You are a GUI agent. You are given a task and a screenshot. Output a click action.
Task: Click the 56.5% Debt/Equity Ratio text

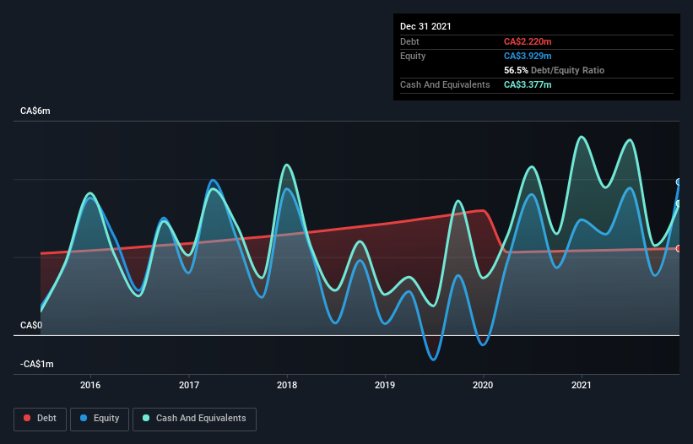point(555,70)
